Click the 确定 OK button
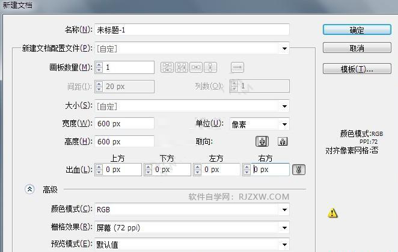Viewport: 398px width, 252px height. 357,30
